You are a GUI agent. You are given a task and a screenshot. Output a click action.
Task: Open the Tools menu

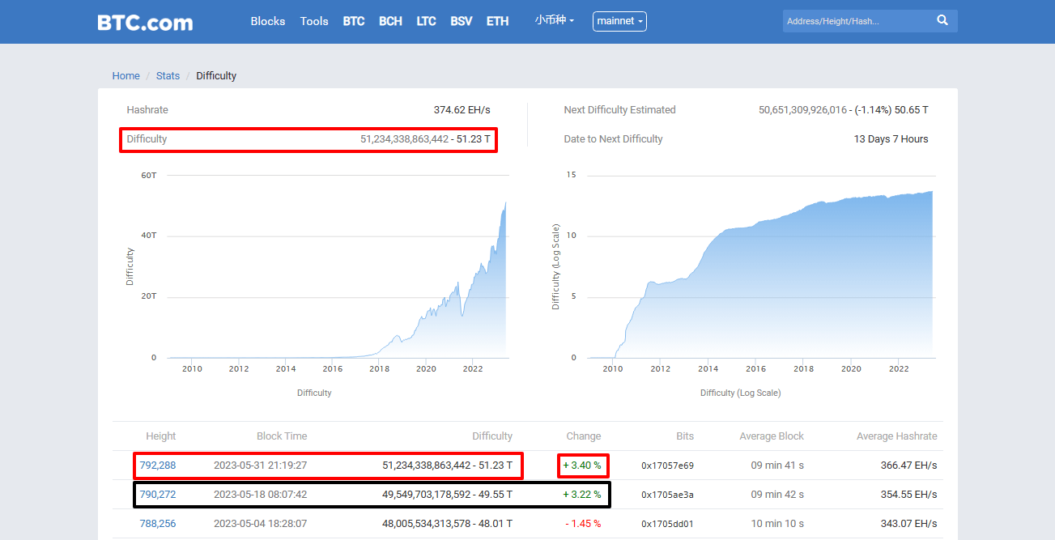click(x=314, y=21)
